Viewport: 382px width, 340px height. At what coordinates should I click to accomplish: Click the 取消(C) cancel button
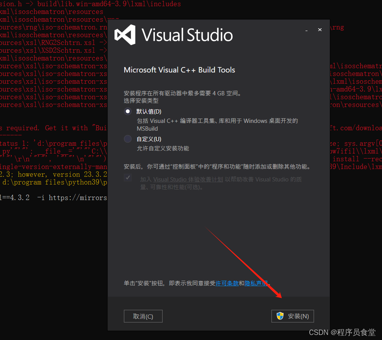tap(143, 316)
